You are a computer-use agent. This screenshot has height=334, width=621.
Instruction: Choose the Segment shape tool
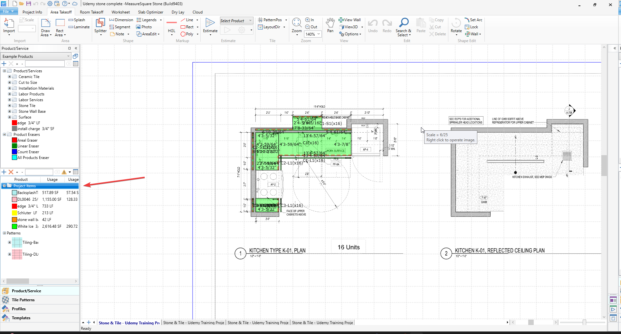coord(120,27)
